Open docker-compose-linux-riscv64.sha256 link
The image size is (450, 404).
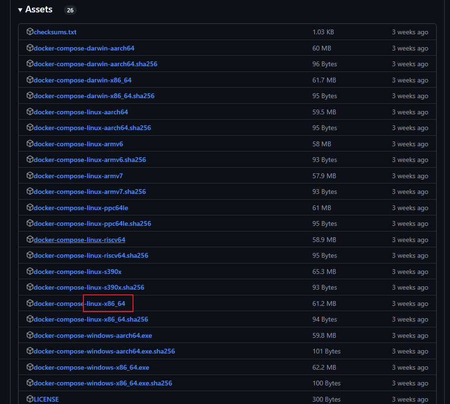coord(91,255)
